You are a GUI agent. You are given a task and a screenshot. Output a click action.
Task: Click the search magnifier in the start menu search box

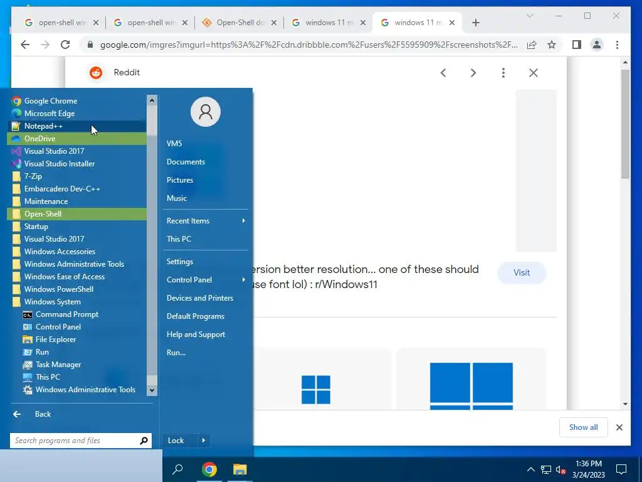click(144, 441)
